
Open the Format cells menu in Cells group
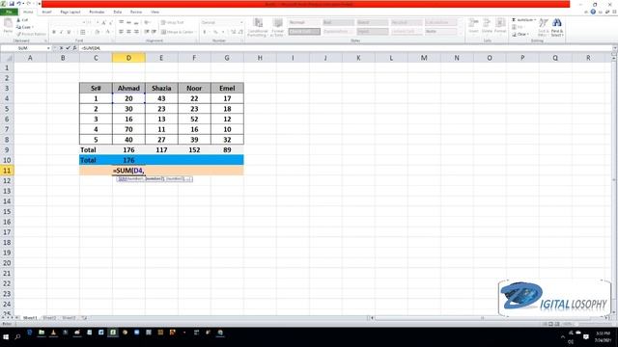(500, 26)
